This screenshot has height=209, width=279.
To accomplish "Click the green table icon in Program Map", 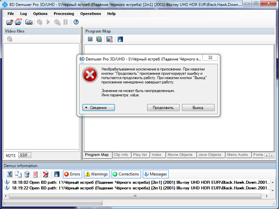I will 99,39.
